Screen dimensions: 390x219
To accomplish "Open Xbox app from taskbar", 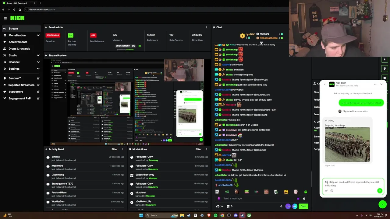I will click(249, 215).
